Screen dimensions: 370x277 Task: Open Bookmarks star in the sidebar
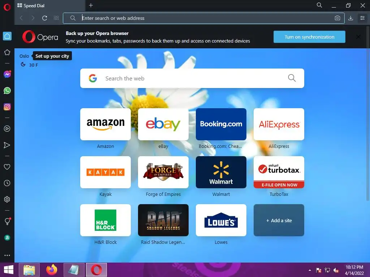(7, 52)
